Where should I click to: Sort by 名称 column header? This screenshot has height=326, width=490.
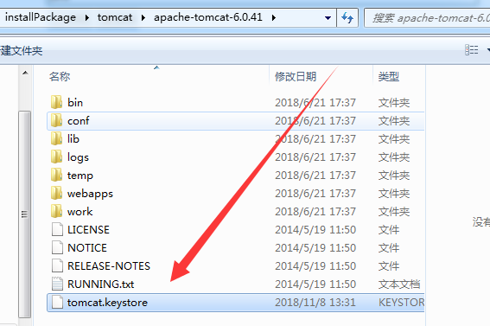tap(60, 76)
